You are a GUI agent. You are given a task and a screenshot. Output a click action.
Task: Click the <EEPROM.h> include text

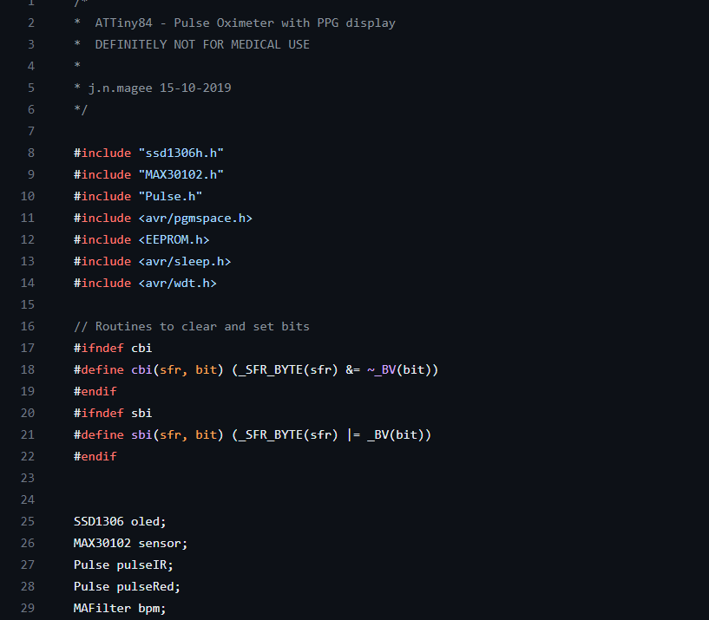174,239
